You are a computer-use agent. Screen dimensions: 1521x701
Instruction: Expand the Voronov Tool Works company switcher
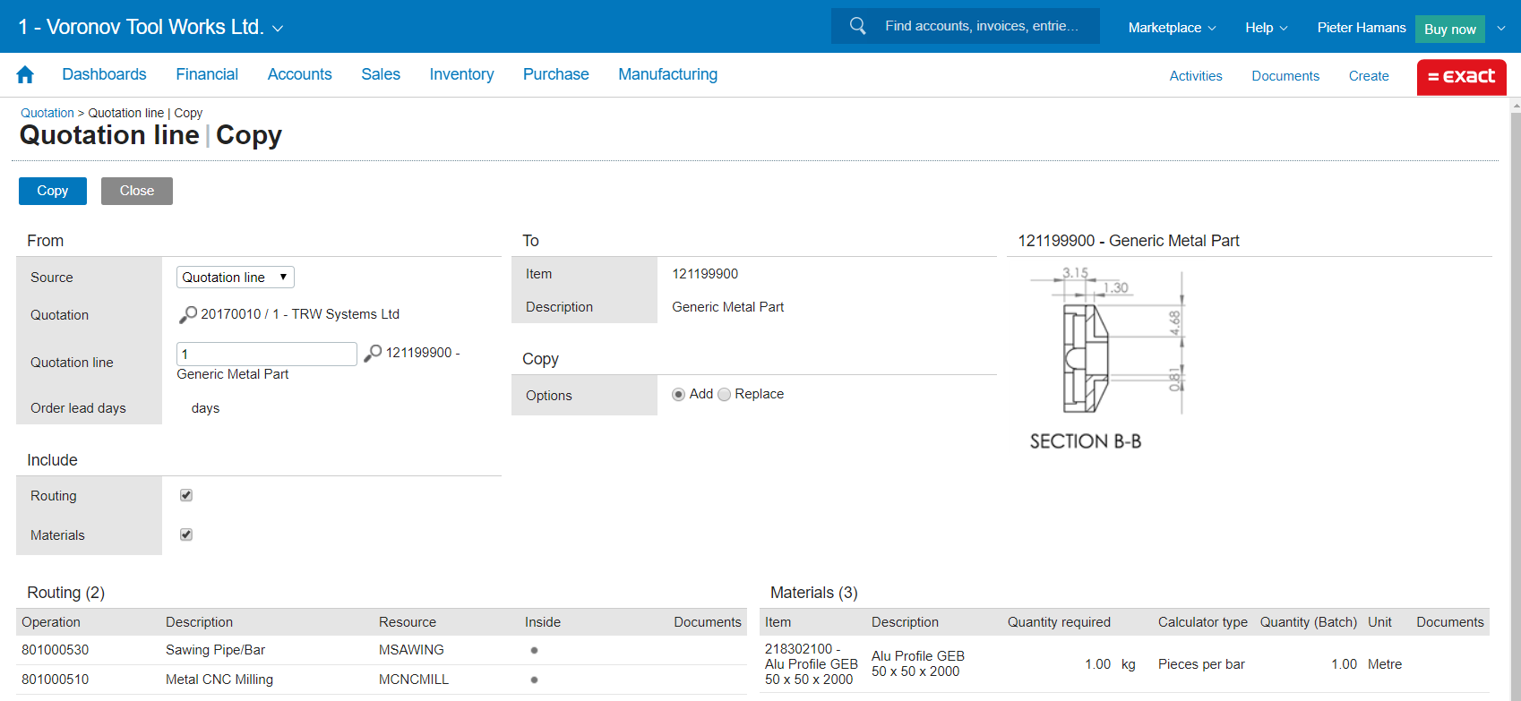pos(278,29)
